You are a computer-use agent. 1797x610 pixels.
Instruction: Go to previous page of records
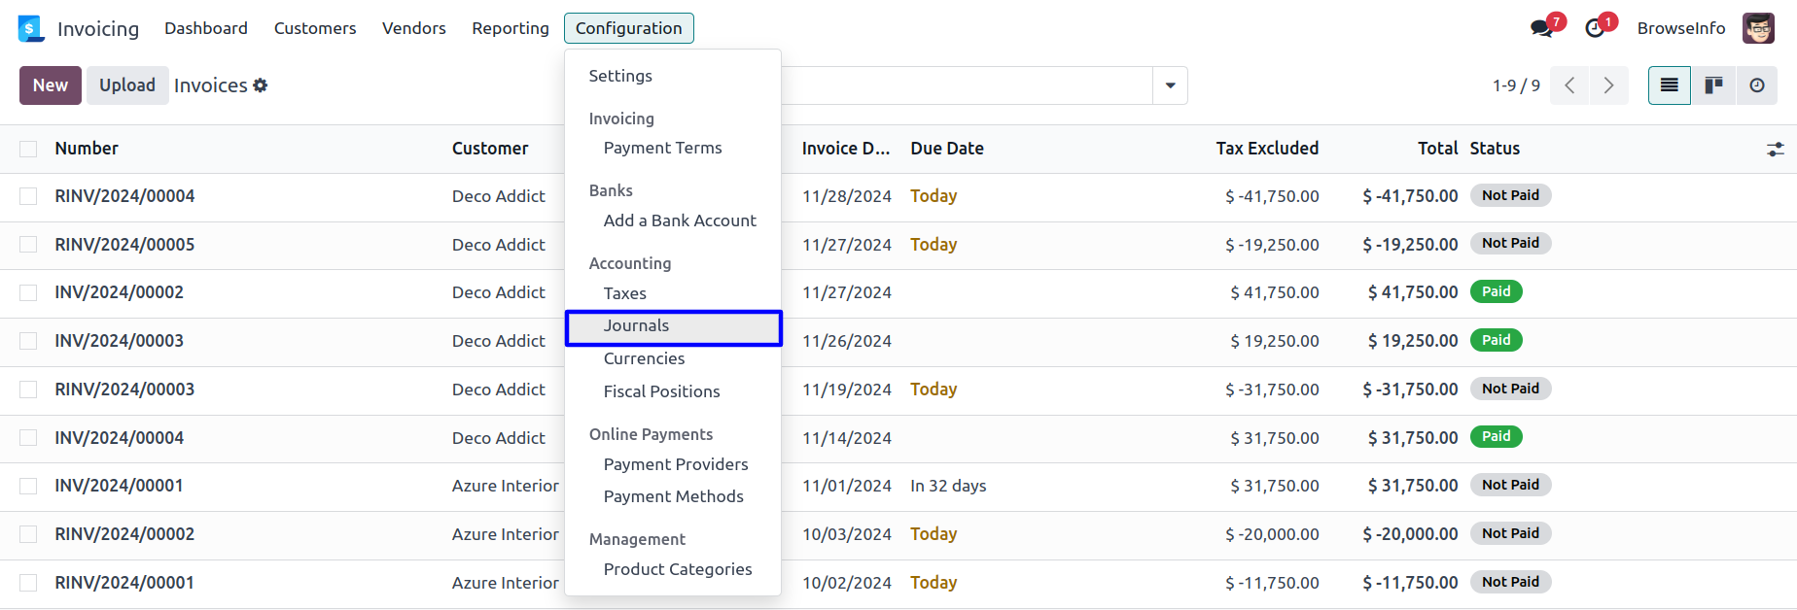point(1569,85)
